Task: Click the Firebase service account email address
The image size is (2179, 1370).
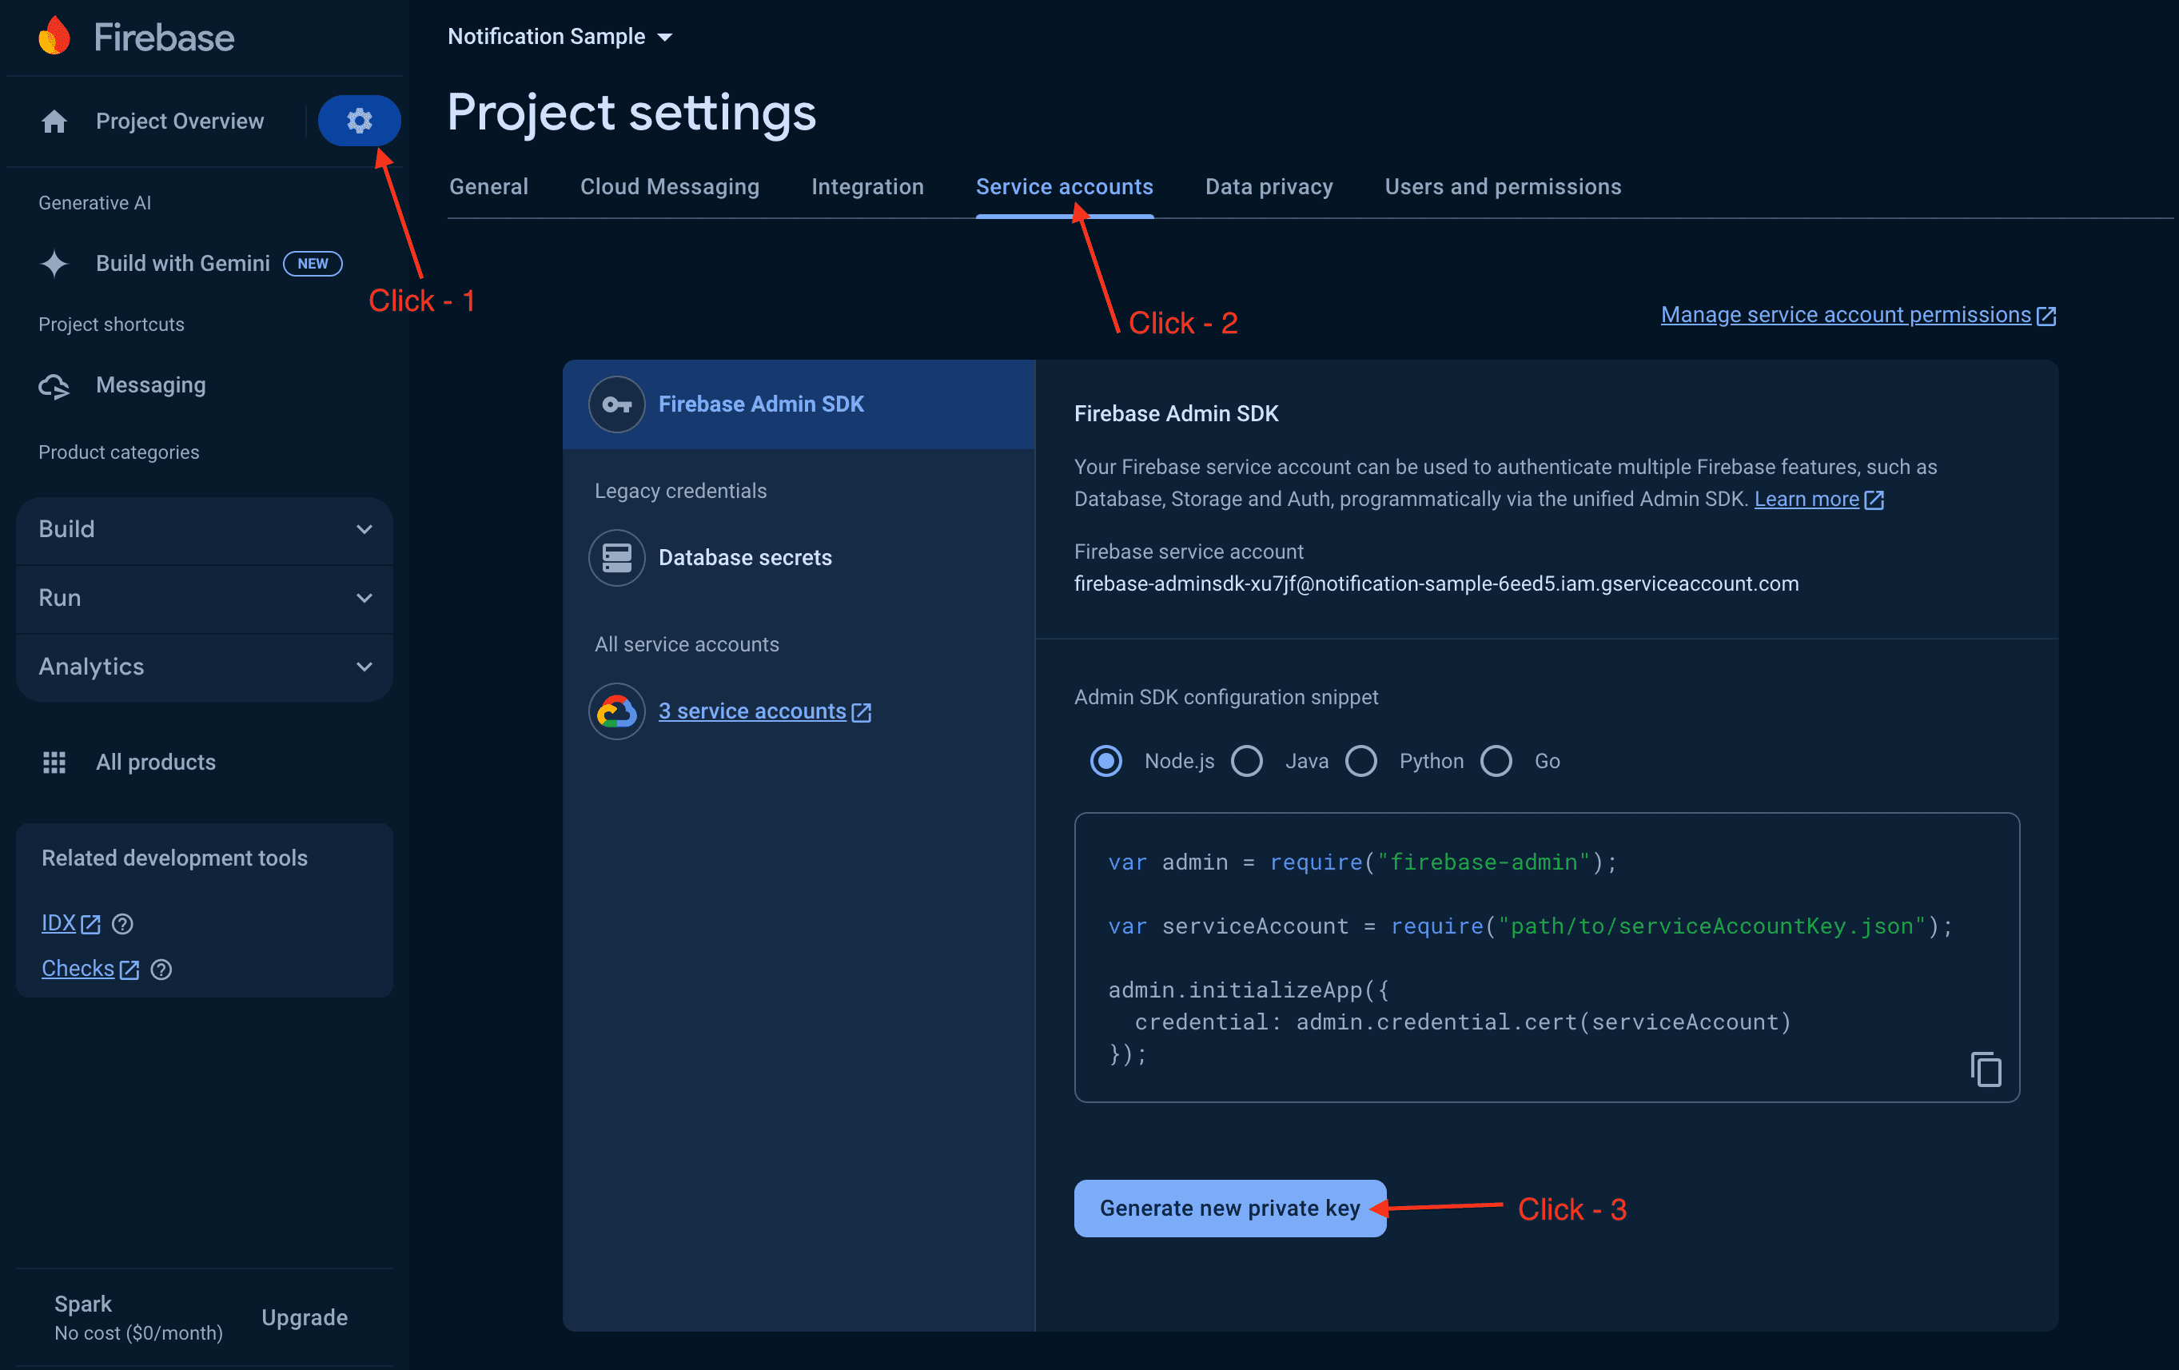Action: [1436, 583]
